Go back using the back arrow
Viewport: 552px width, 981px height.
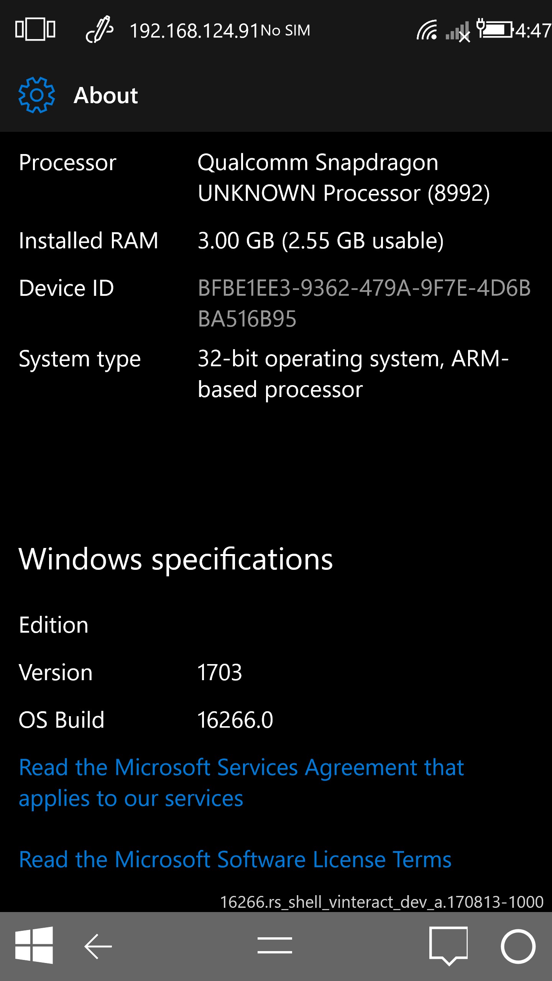[98, 946]
